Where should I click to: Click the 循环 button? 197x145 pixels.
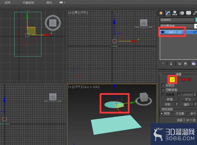pos(187,104)
